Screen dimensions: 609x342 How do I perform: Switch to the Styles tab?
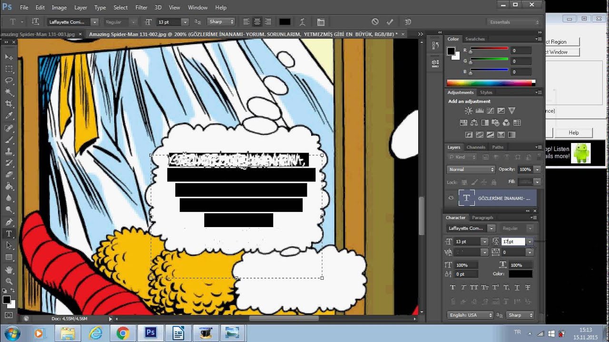point(486,92)
